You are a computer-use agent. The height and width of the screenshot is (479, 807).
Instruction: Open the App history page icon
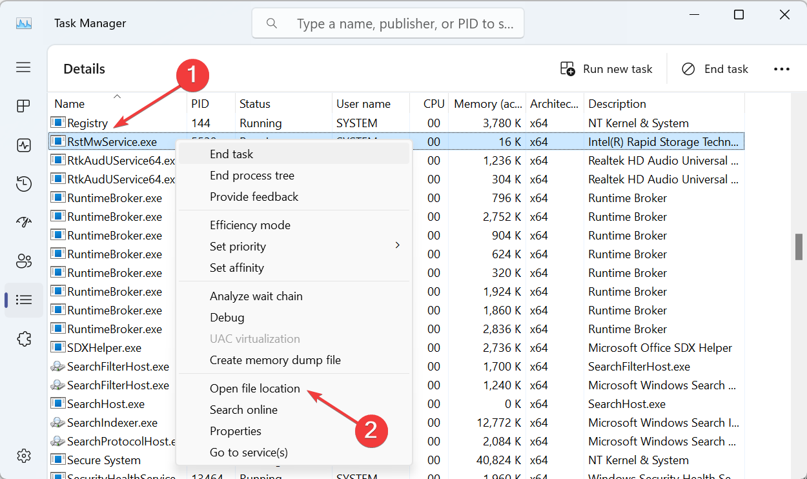[x=24, y=184]
